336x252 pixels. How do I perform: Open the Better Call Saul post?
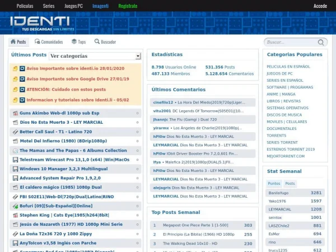tap(55, 132)
